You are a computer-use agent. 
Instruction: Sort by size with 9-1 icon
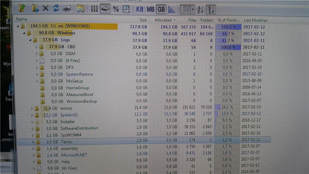(x=211, y=9)
